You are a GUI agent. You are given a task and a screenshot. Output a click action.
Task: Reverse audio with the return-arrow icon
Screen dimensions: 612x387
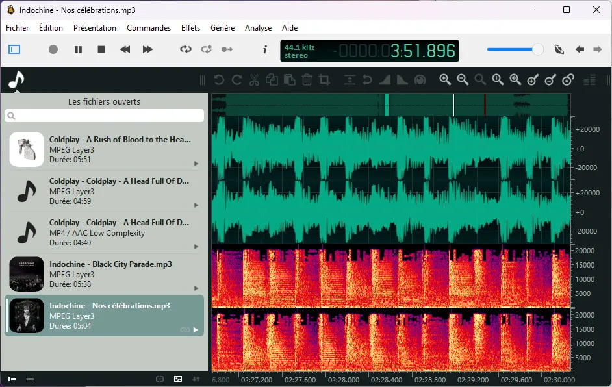pos(367,80)
